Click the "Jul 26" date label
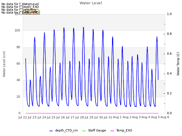This screenshot has height=136, width=182. (x=61, y=117)
